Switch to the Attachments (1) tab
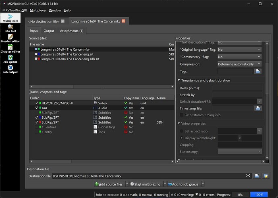This screenshot has height=198, width=278. [71, 31]
